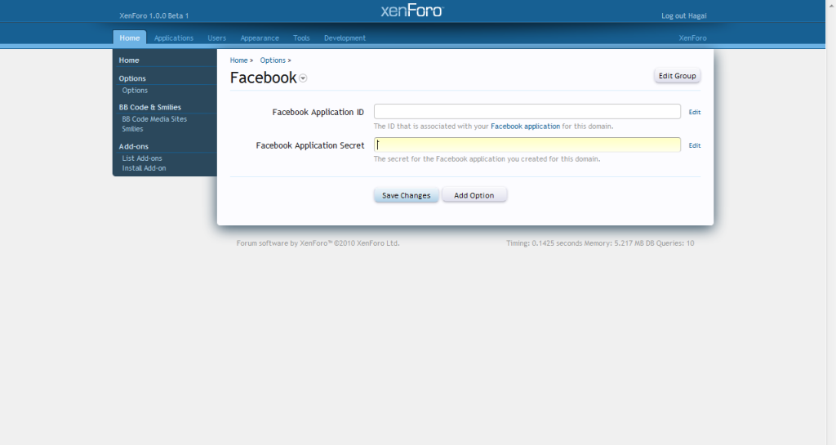Viewport: 836px width, 445px height.
Task: Click the Add Option button
Action: click(x=474, y=195)
